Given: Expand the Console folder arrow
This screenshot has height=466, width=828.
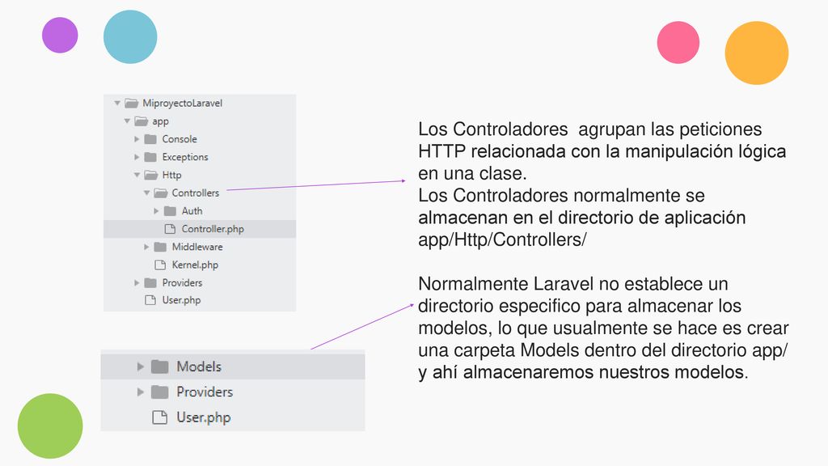Looking at the screenshot, I should click(x=137, y=139).
